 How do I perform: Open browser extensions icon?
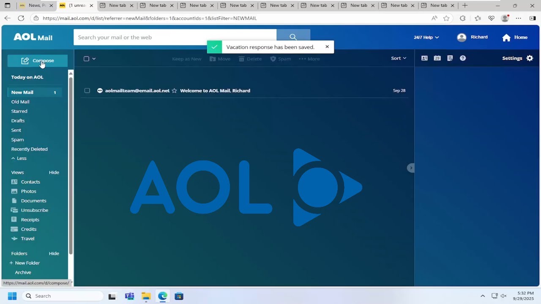pos(462,18)
